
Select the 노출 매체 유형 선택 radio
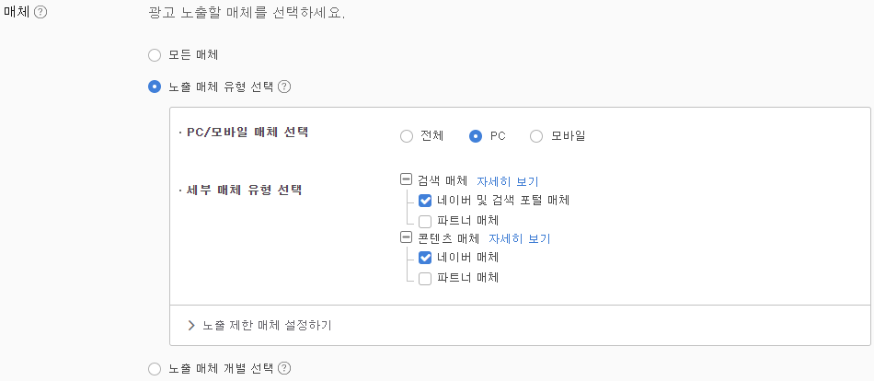click(155, 87)
